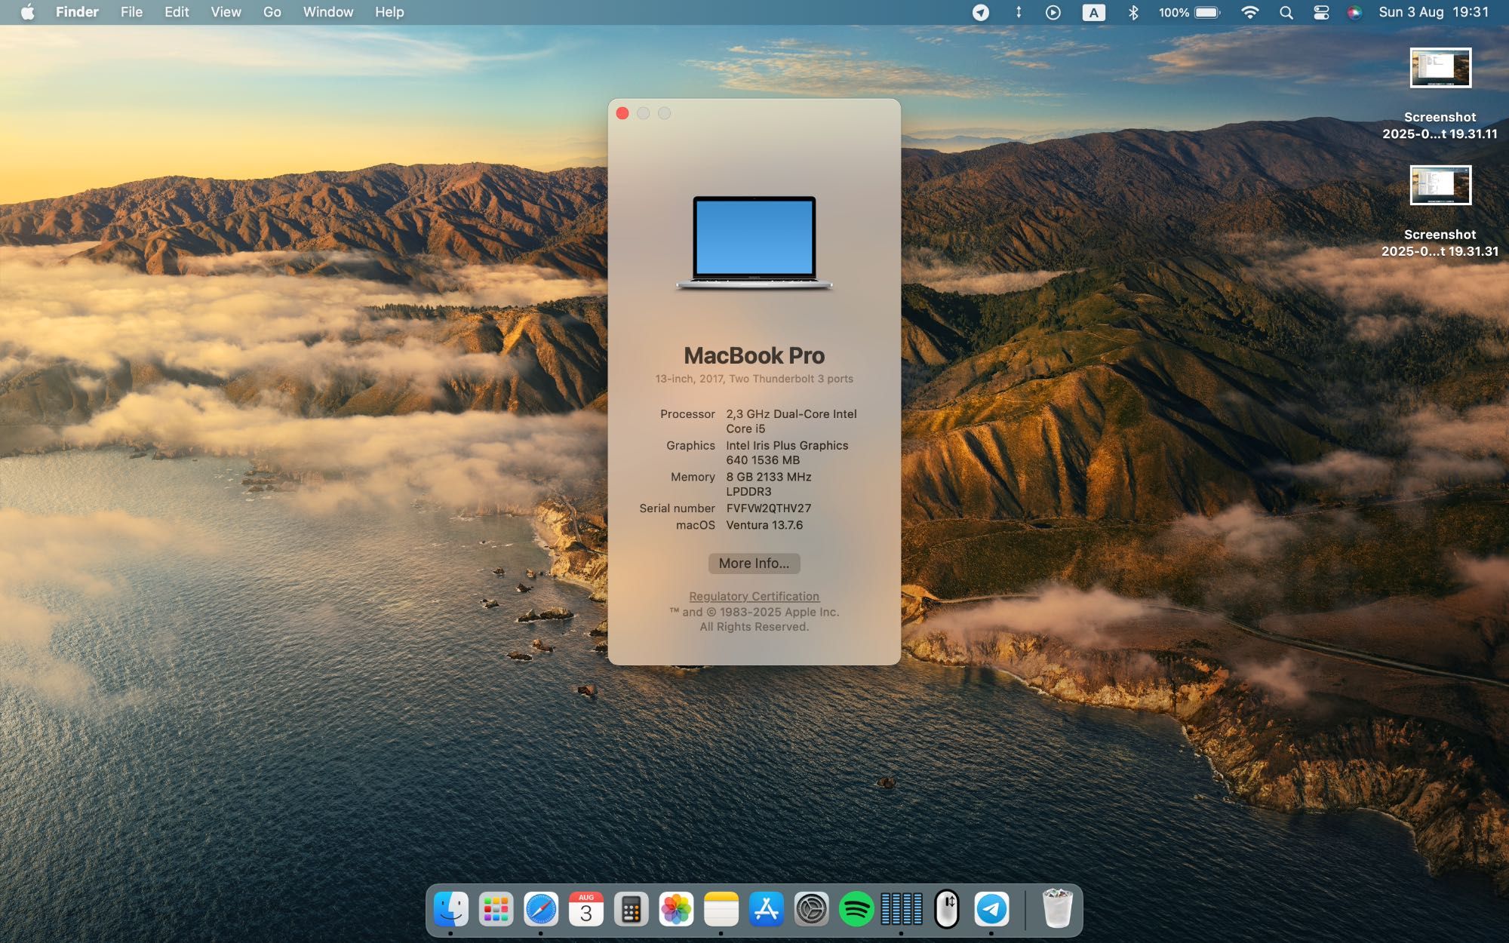Open the Finder menu in menu bar

pyautogui.click(x=77, y=12)
